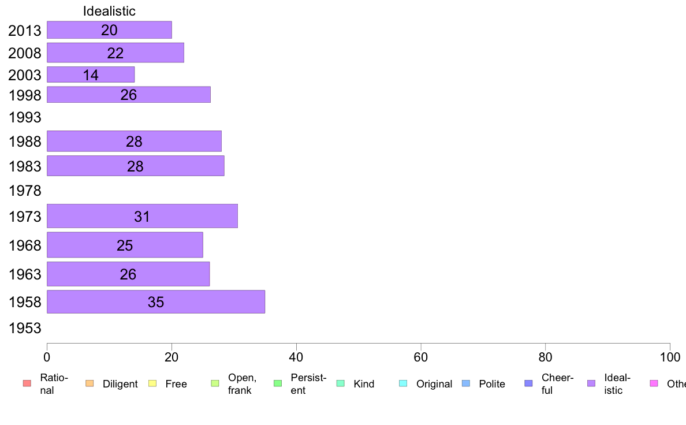Click the 1978 year axis label

point(25,191)
